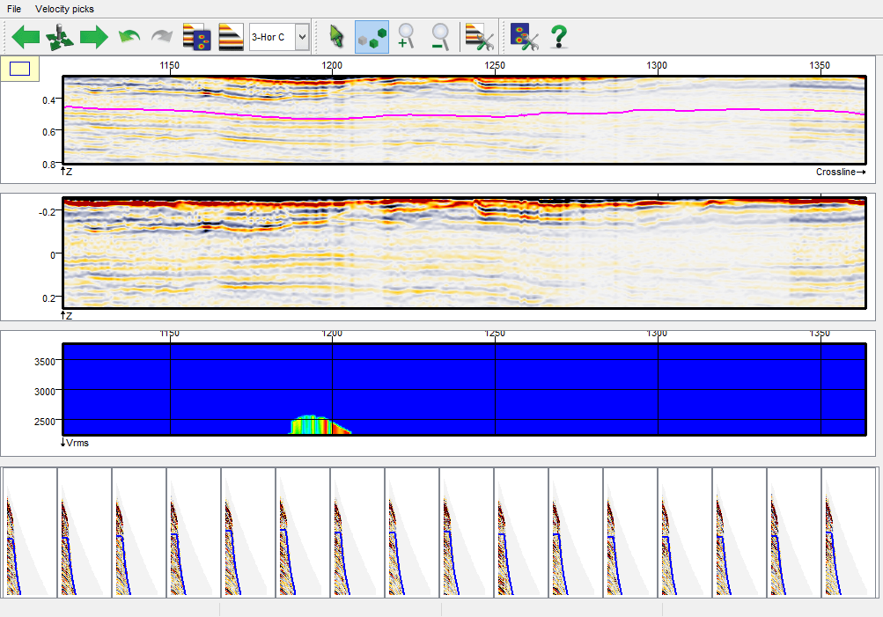Expand the 3-Hor C horizon dropdown
Screen dimensions: 883x617
pyautogui.click(x=302, y=37)
